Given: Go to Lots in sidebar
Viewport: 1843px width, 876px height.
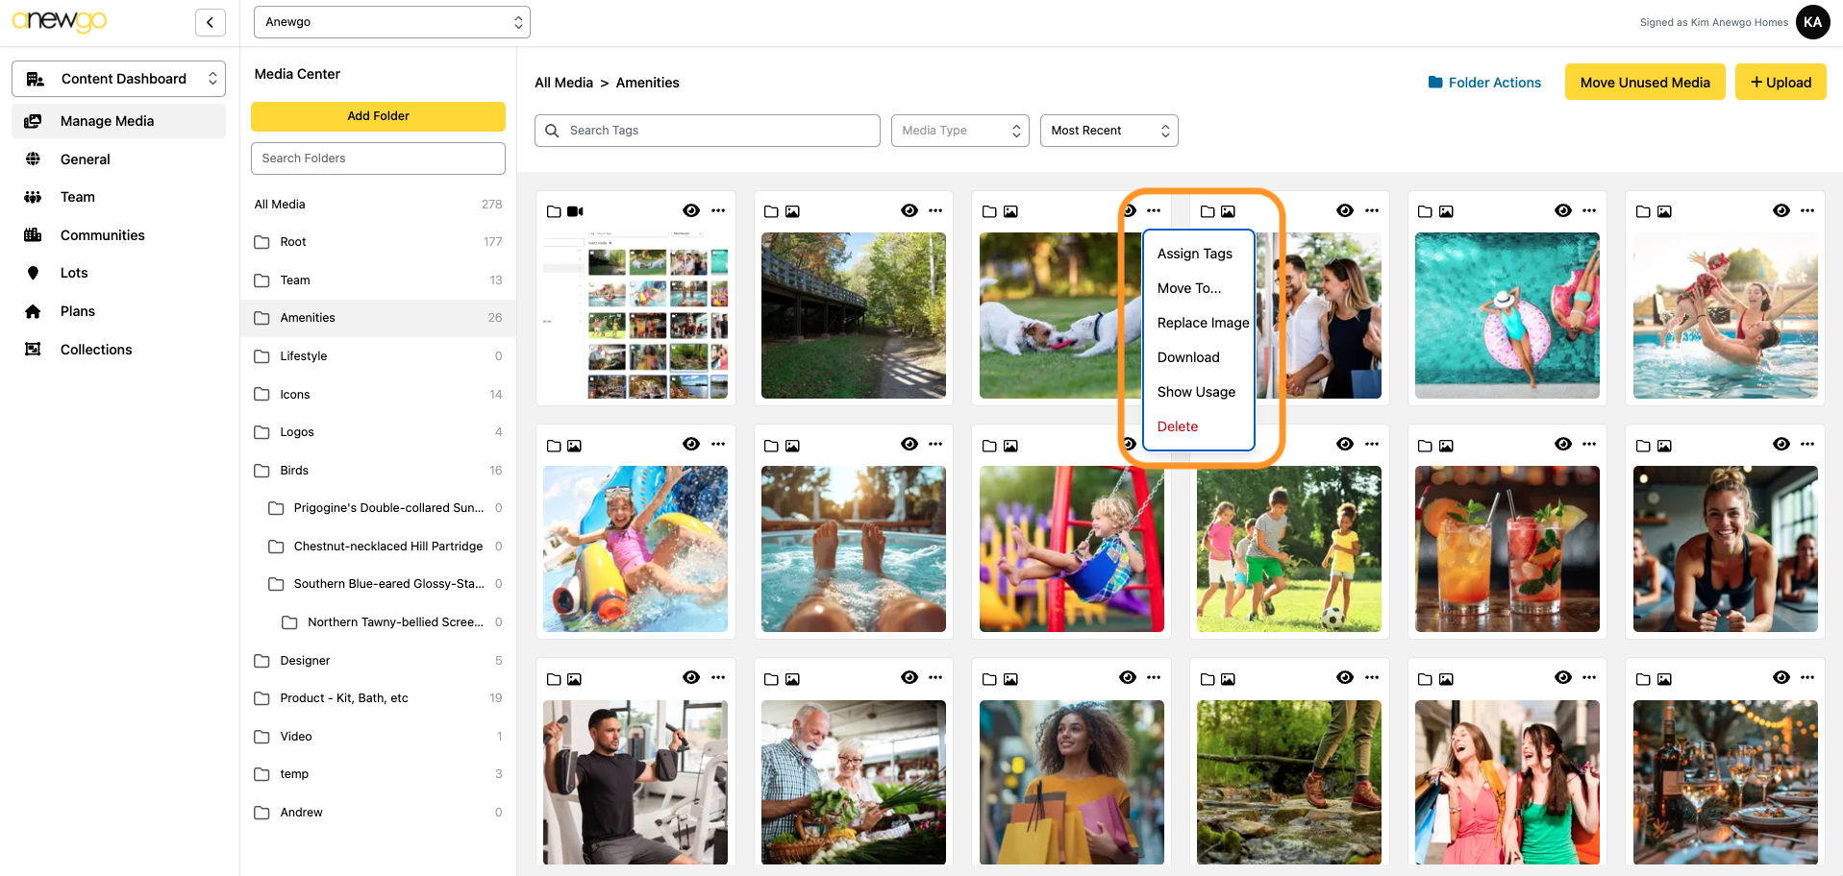Looking at the screenshot, I should [74, 273].
